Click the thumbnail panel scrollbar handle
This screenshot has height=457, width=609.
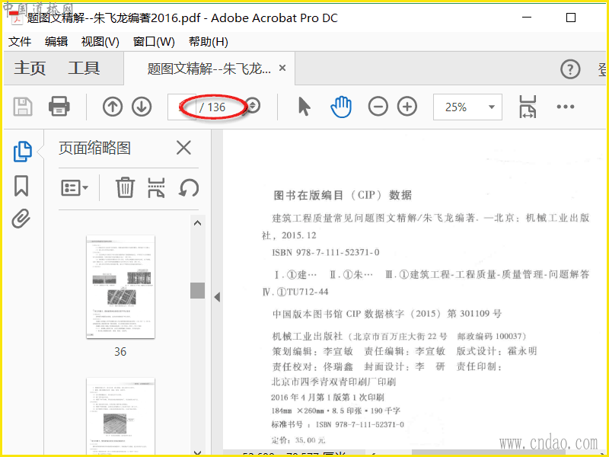pos(198,290)
